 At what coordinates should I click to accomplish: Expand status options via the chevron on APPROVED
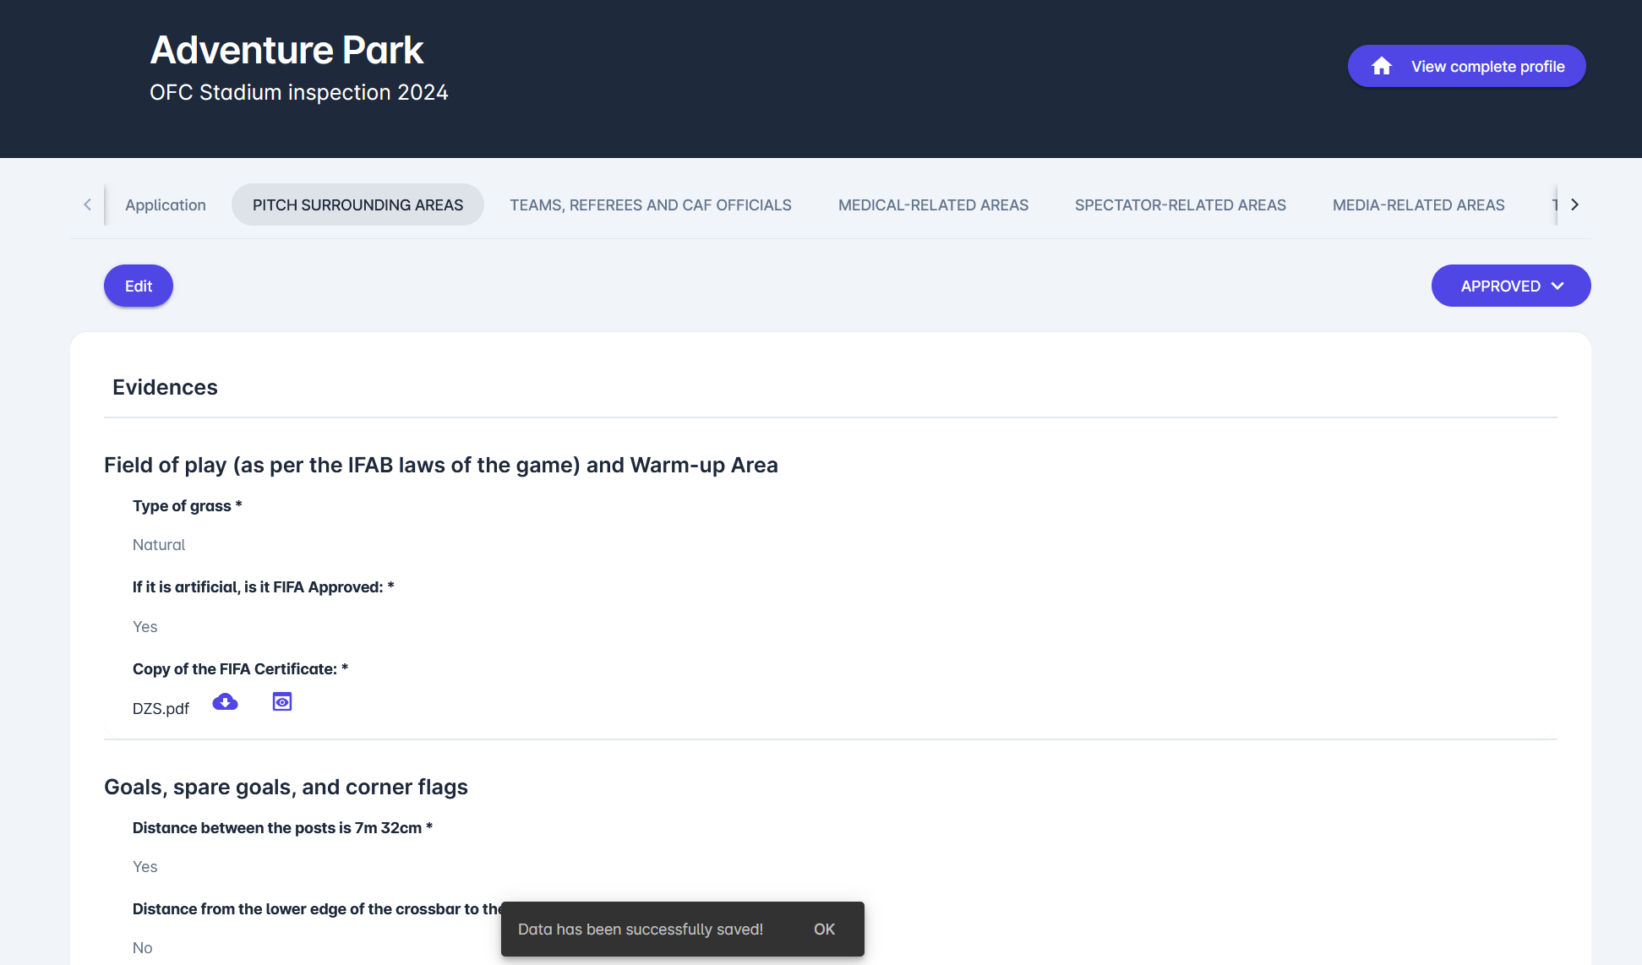click(x=1558, y=286)
